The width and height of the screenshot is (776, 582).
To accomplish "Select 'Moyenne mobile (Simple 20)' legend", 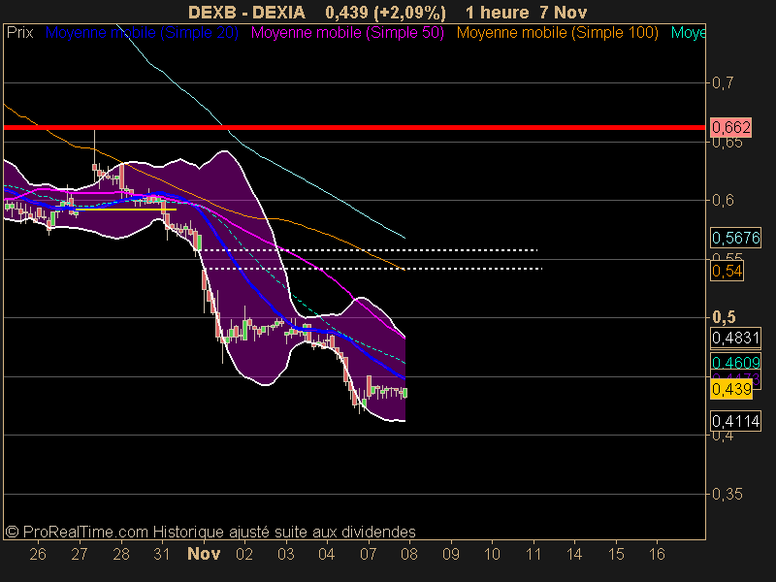I will coord(142,33).
